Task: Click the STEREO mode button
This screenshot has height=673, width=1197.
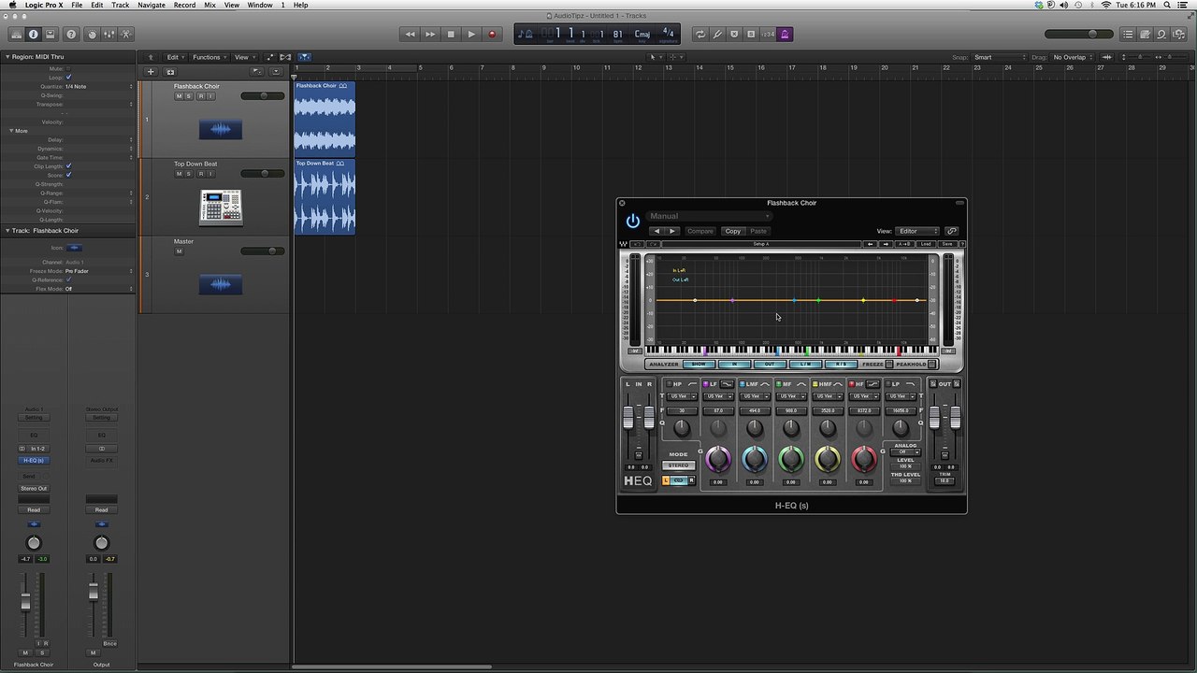Action: coord(678,465)
